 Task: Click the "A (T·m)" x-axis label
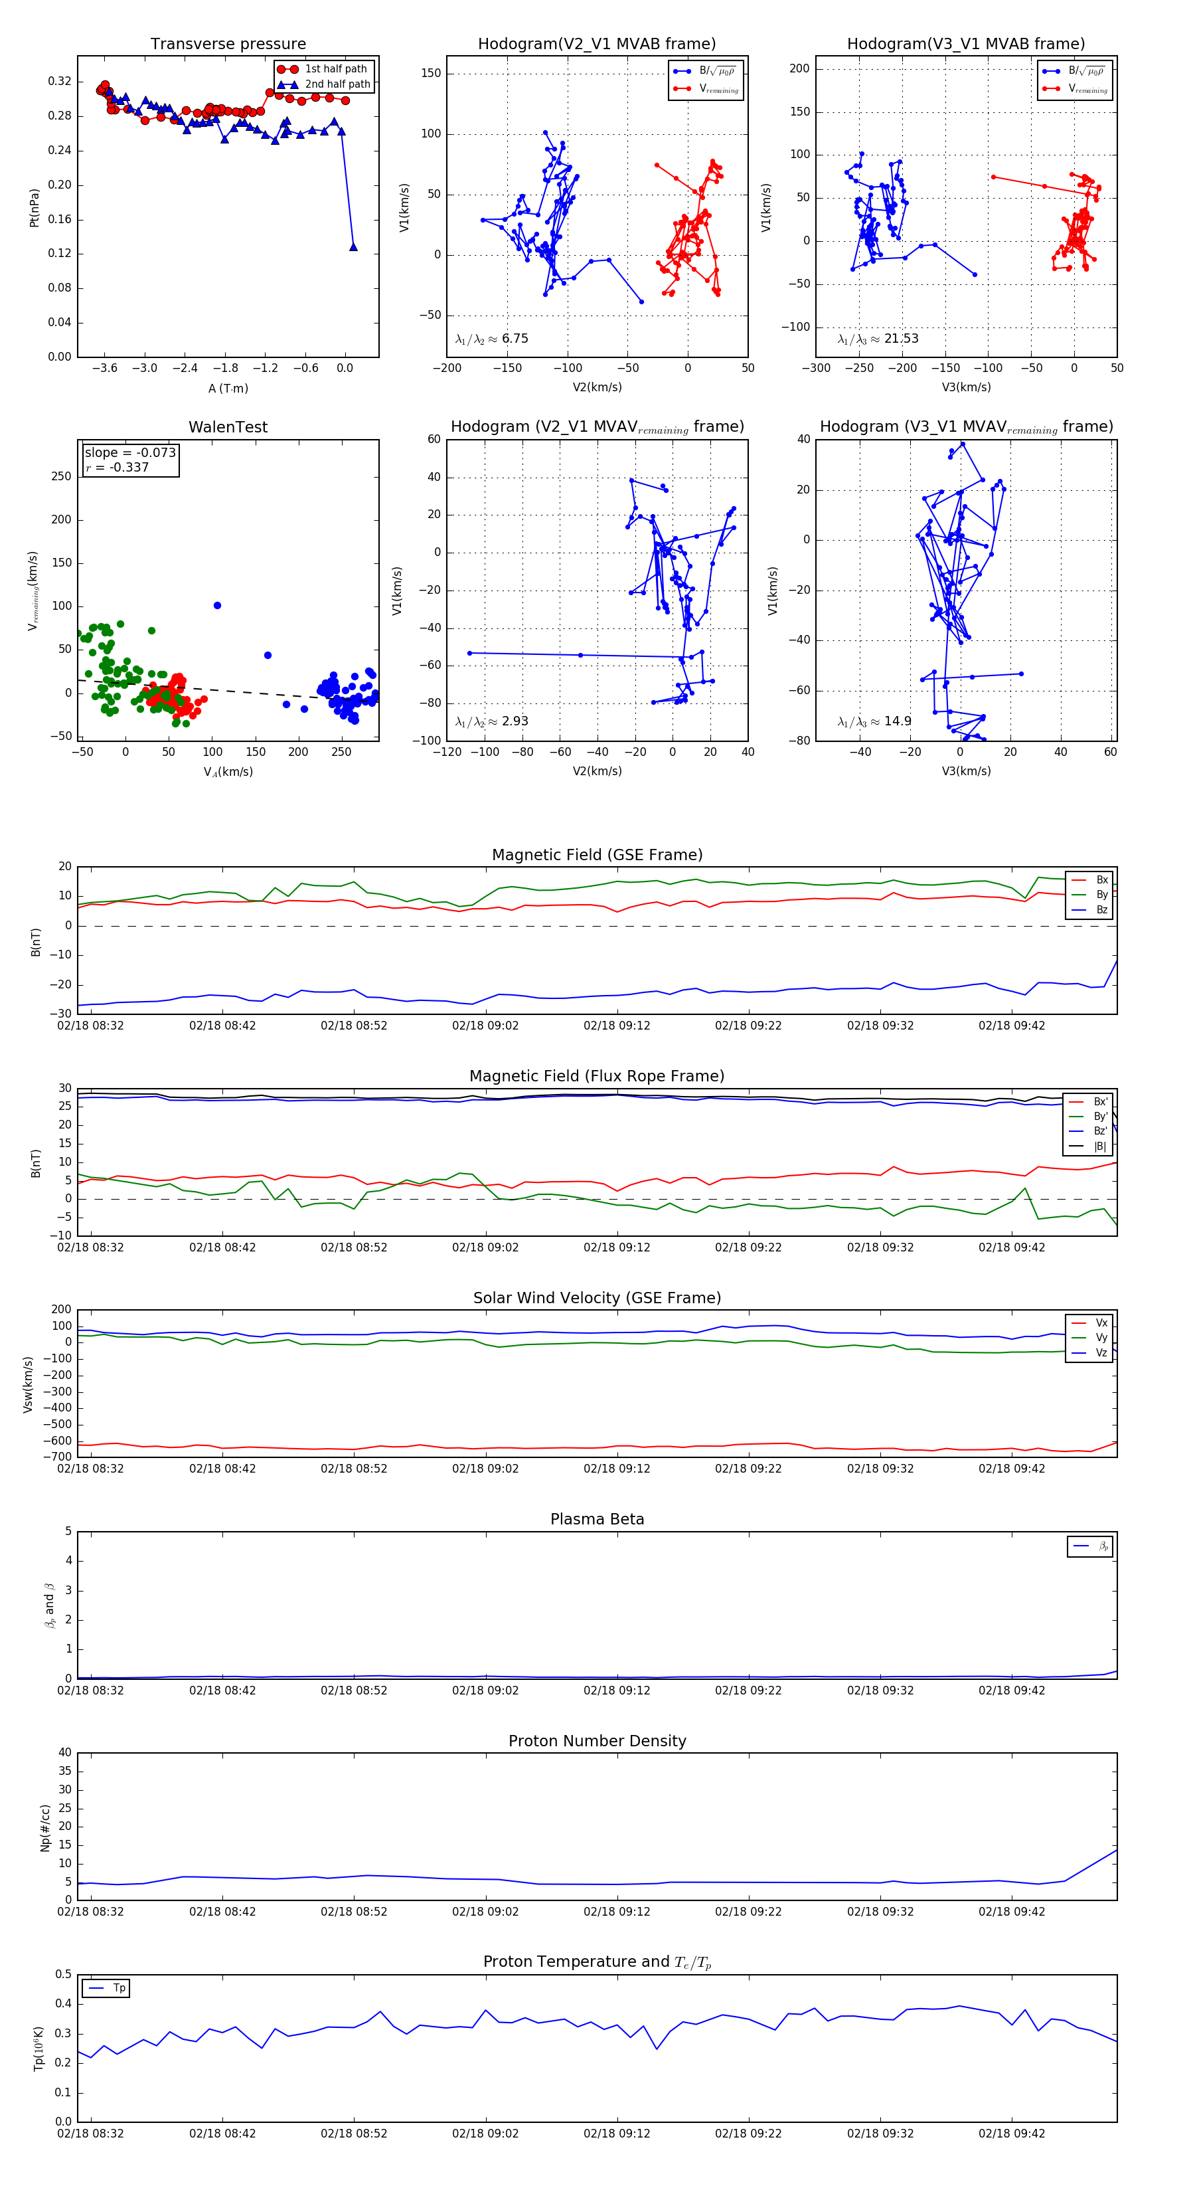coord(228,388)
